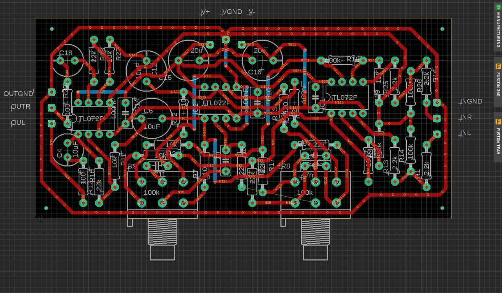Select the V- label above the board
Viewport: 502px width, 293px height.
pos(252,12)
